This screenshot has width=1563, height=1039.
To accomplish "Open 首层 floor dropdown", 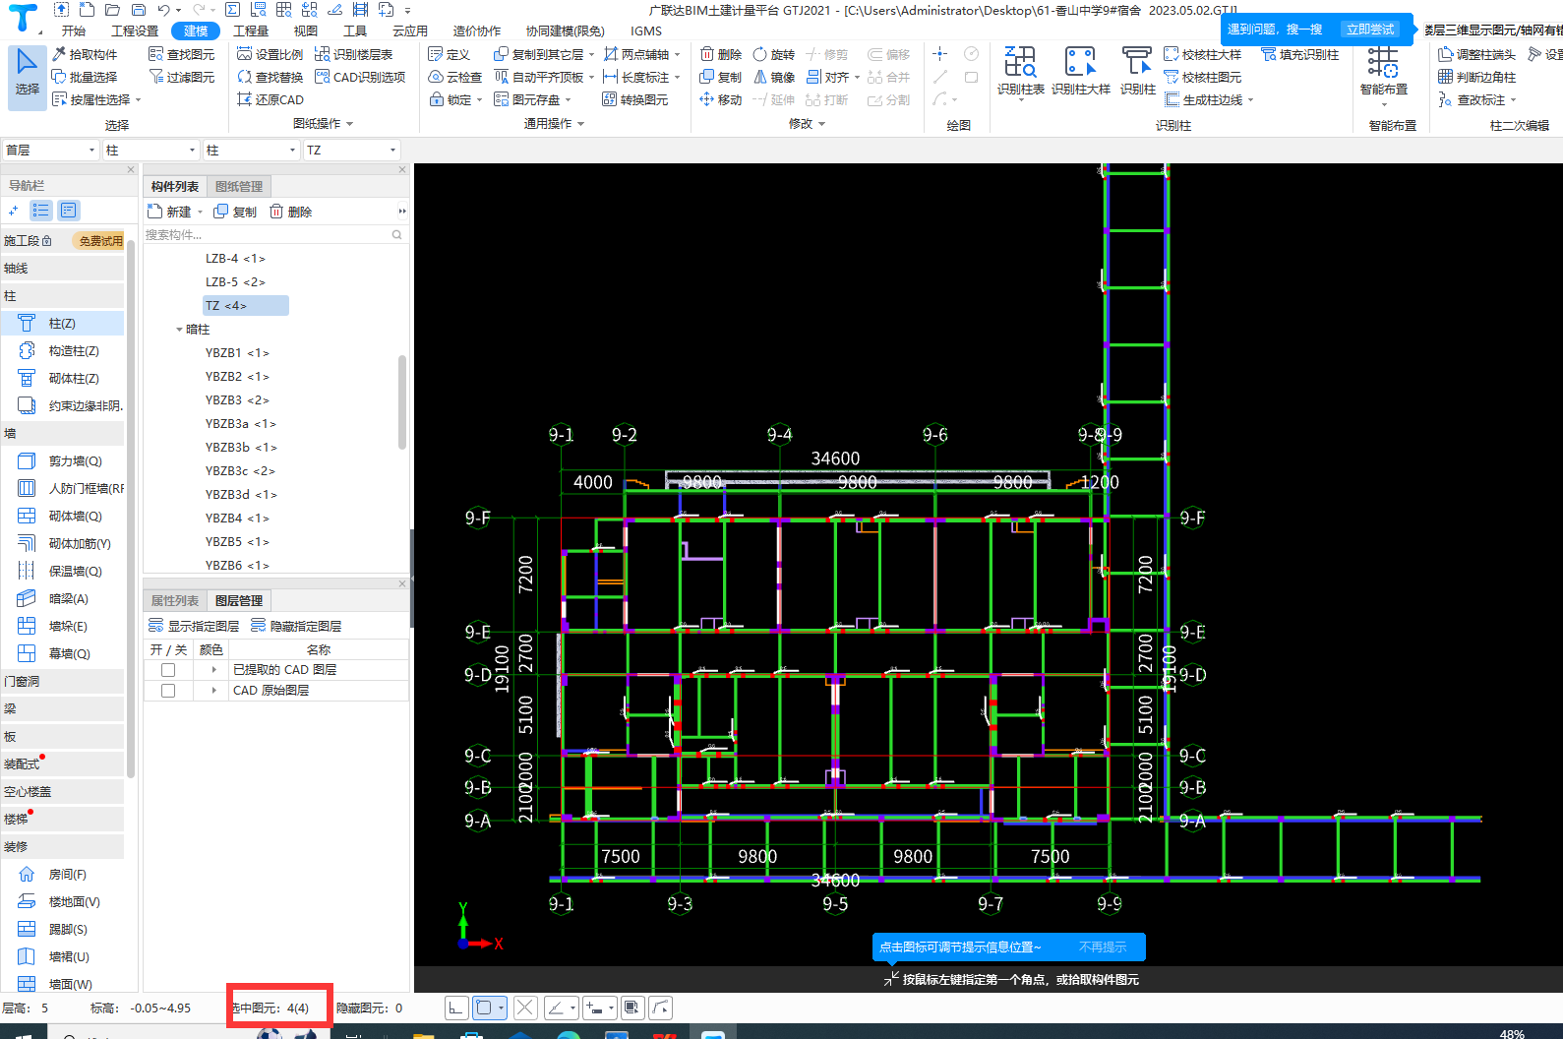I will point(50,150).
